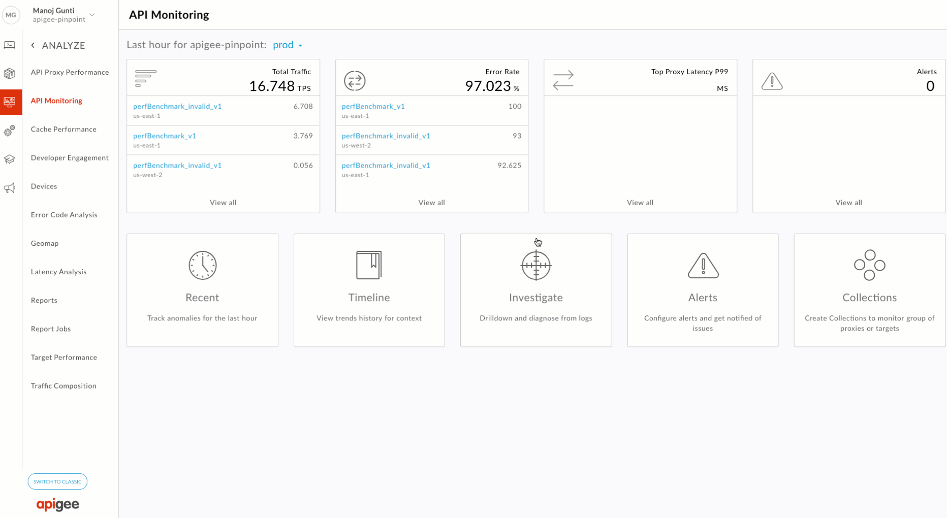Open the terminal/develop icon in left rail
This screenshot has width=947, height=518.
click(x=10, y=46)
